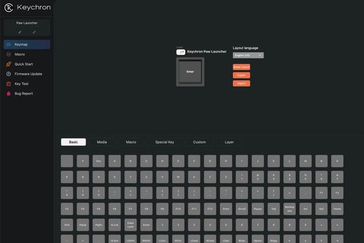Choose the Esc keycode in the Basic grid
This screenshot has height=243, width=364.
click(x=98, y=161)
